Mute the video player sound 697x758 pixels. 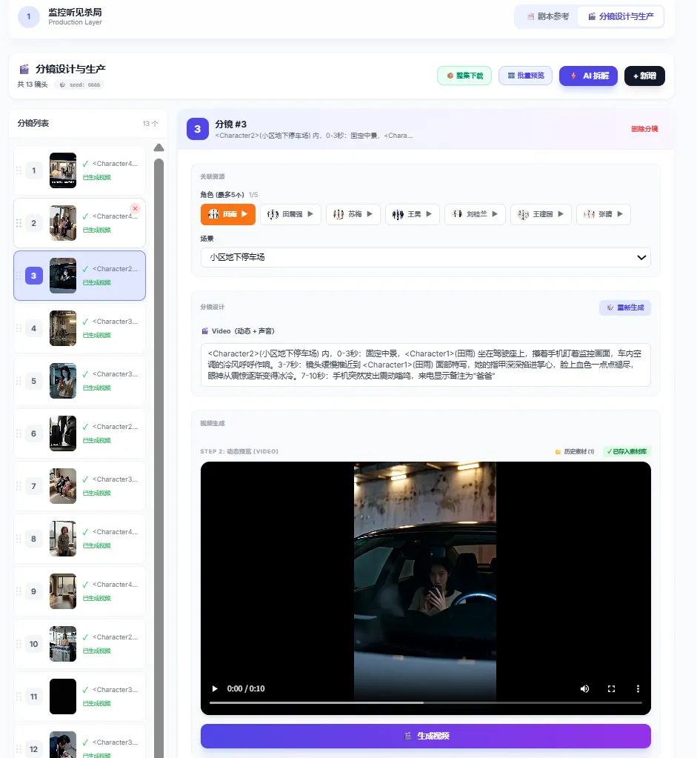point(584,688)
